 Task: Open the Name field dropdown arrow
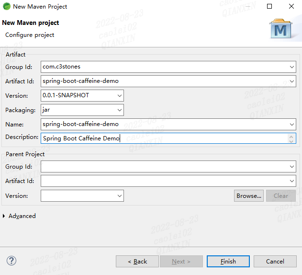292,125
